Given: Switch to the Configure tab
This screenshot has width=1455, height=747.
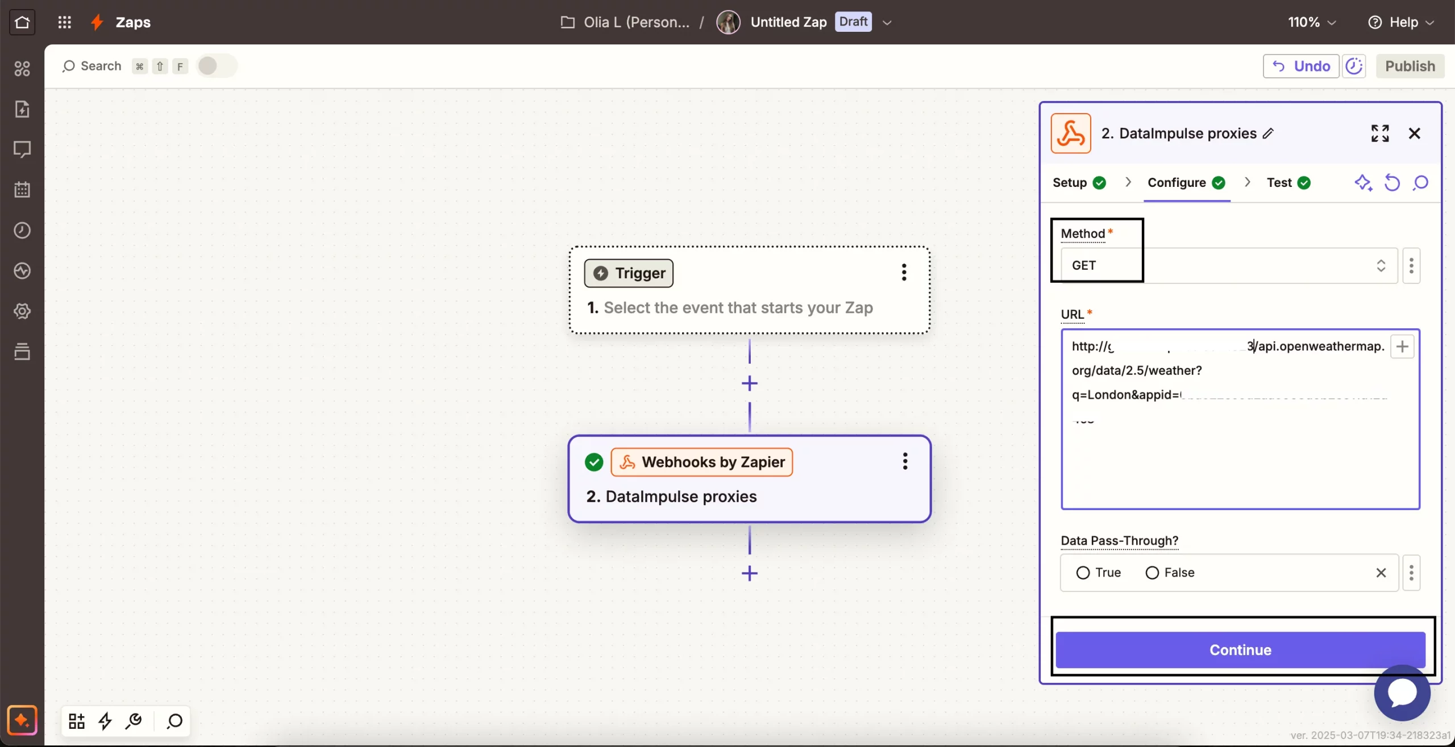Looking at the screenshot, I should 1186,183.
